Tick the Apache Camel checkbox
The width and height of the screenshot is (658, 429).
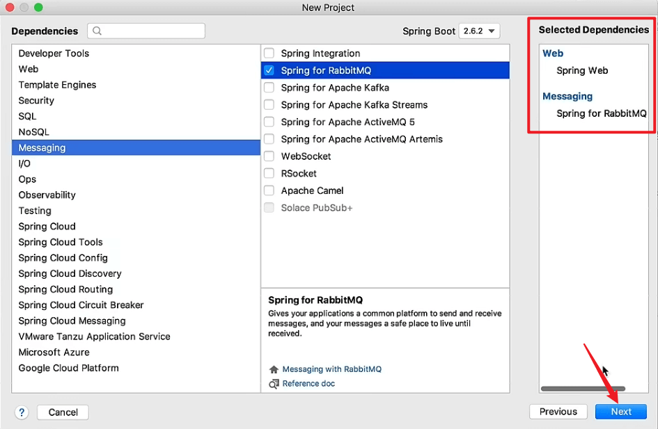click(269, 191)
